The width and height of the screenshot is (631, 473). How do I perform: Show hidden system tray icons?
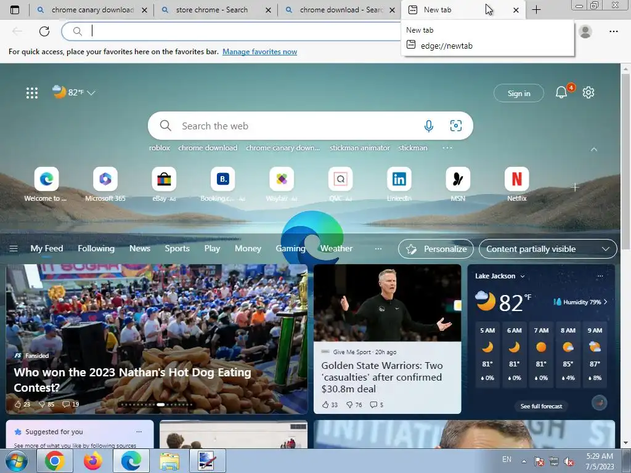(x=524, y=461)
